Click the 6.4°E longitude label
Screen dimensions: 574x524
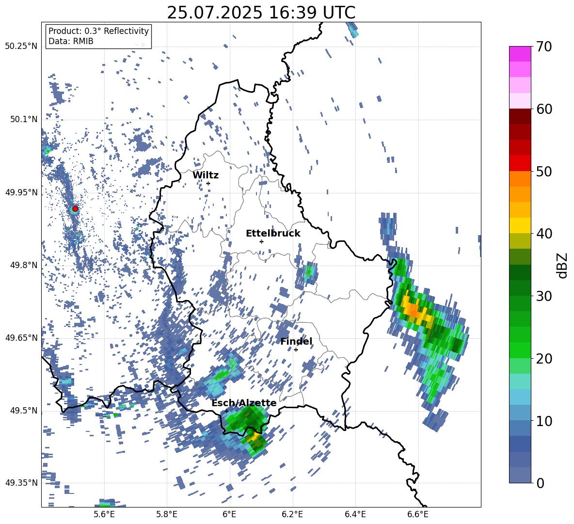pos(355,515)
